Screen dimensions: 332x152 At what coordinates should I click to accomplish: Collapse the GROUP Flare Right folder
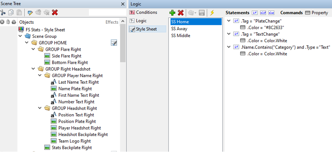(x=34, y=49)
